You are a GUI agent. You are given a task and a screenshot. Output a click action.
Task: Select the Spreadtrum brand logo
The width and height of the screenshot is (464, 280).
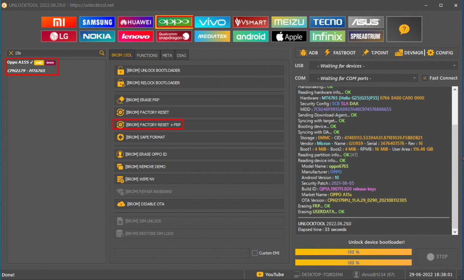point(366,36)
